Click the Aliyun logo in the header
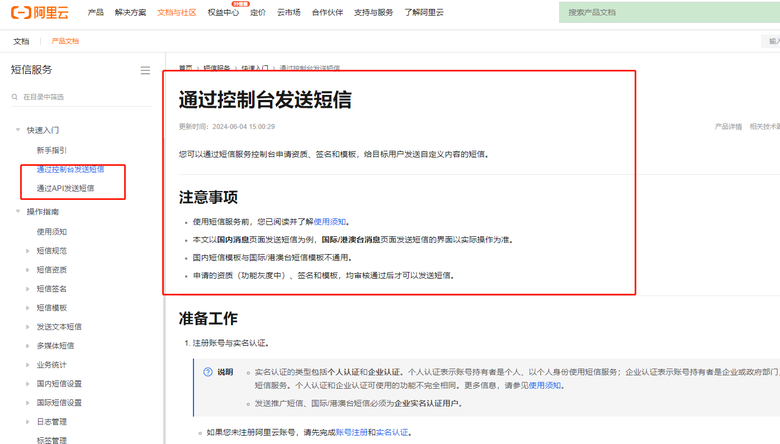 click(x=40, y=13)
